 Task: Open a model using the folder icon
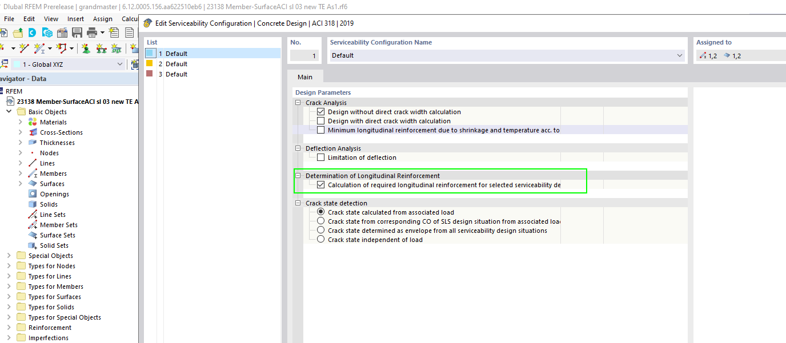(x=18, y=33)
